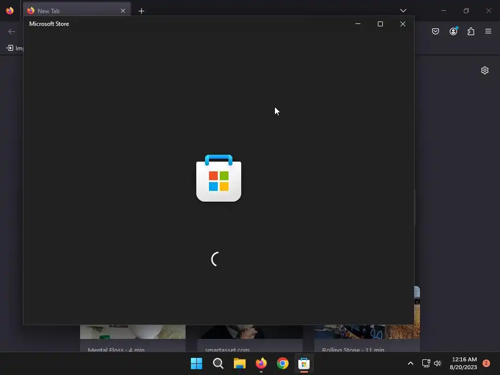This screenshot has width=500, height=375.
Task: Maximize the Microsoft Store window
Action: coord(380,24)
